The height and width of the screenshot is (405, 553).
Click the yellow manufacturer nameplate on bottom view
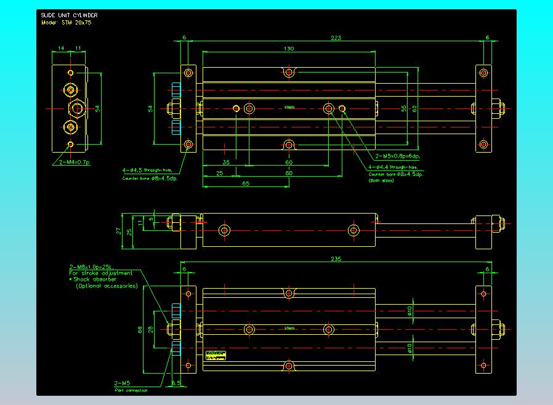[x=216, y=355]
